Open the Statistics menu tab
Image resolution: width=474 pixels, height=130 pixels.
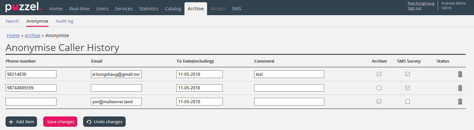149,9
